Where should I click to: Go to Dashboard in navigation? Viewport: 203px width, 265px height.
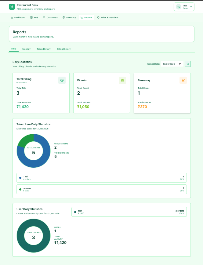point(18,17)
